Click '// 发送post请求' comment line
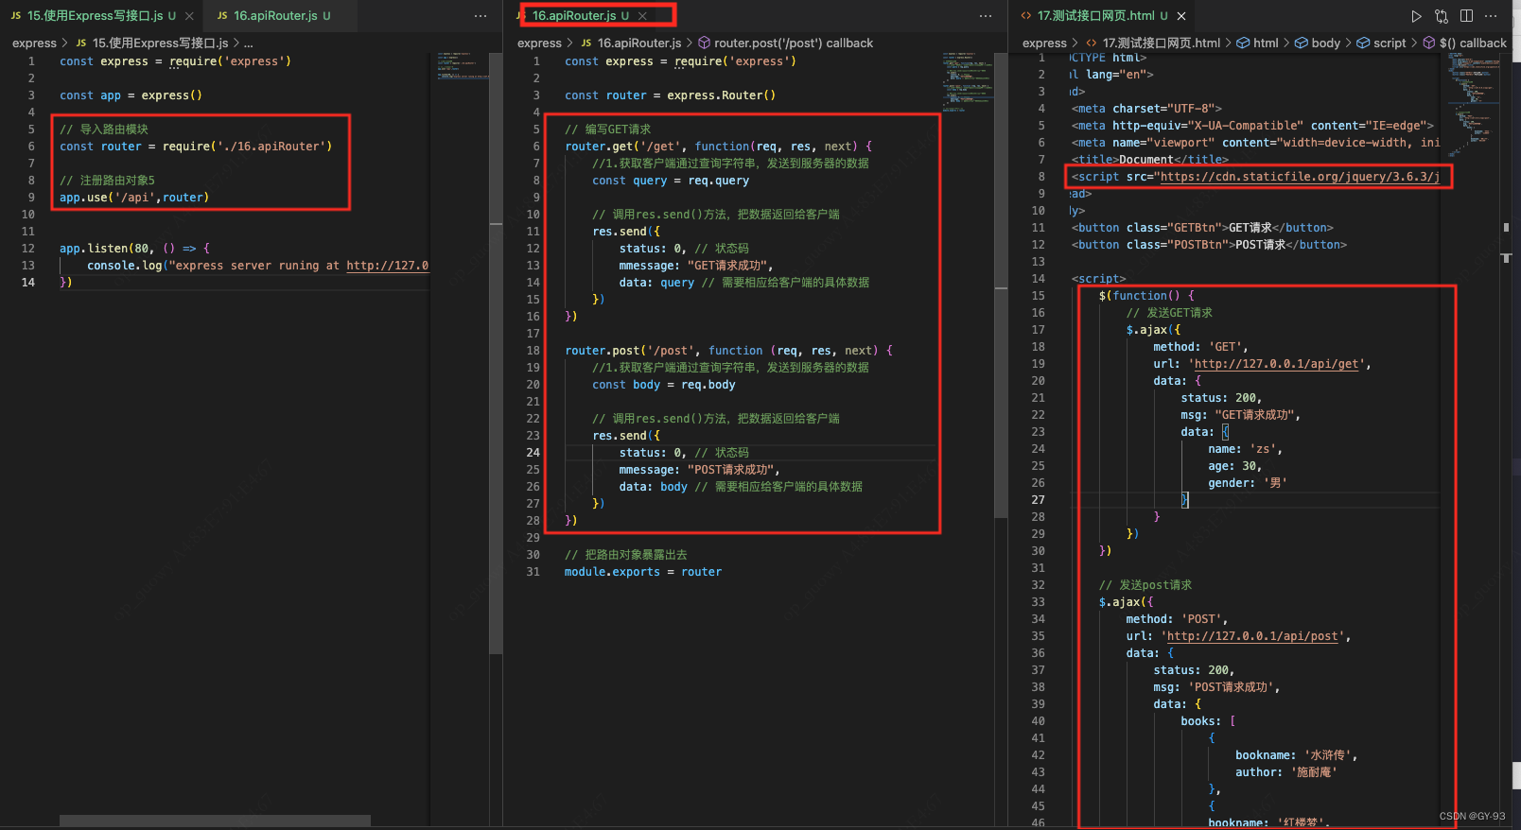Screen dimensions: 1521x830 pyautogui.click(x=1145, y=585)
